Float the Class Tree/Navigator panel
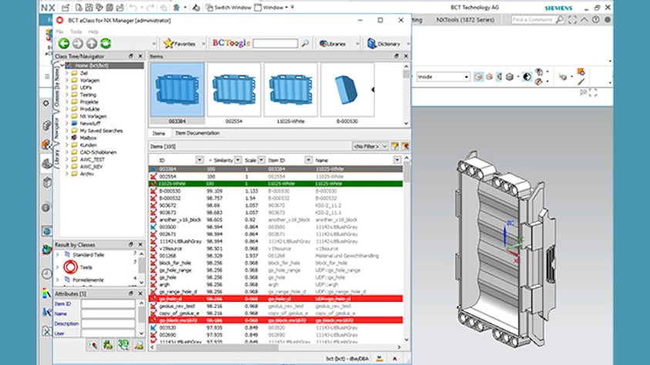The image size is (650, 365). pos(131,56)
